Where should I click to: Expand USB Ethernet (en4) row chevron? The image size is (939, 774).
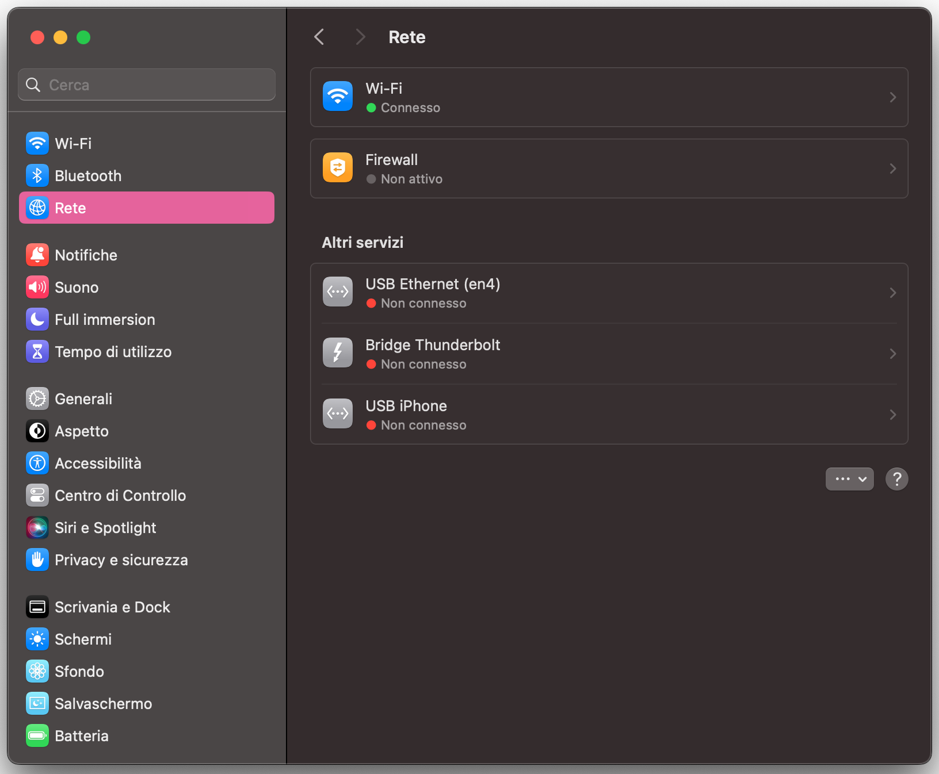(892, 293)
